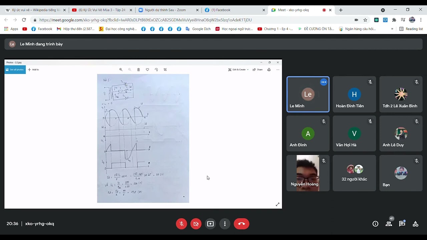Image resolution: width=427 pixels, height=240 pixels.
Task: Turn on the camera in Meet
Action: tap(196, 224)
